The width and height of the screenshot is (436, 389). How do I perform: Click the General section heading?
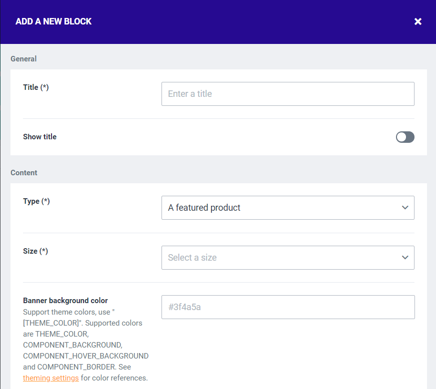tap(23, 59)
